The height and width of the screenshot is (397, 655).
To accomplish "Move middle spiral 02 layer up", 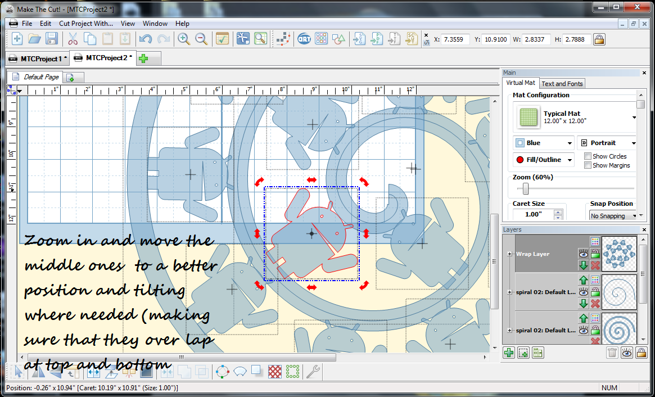I will 583,280.
